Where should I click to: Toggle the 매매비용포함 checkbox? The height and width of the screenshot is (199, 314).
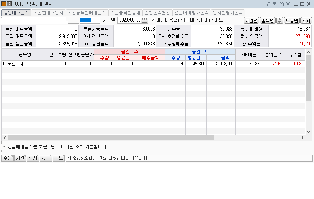click(x=153, y=20)
